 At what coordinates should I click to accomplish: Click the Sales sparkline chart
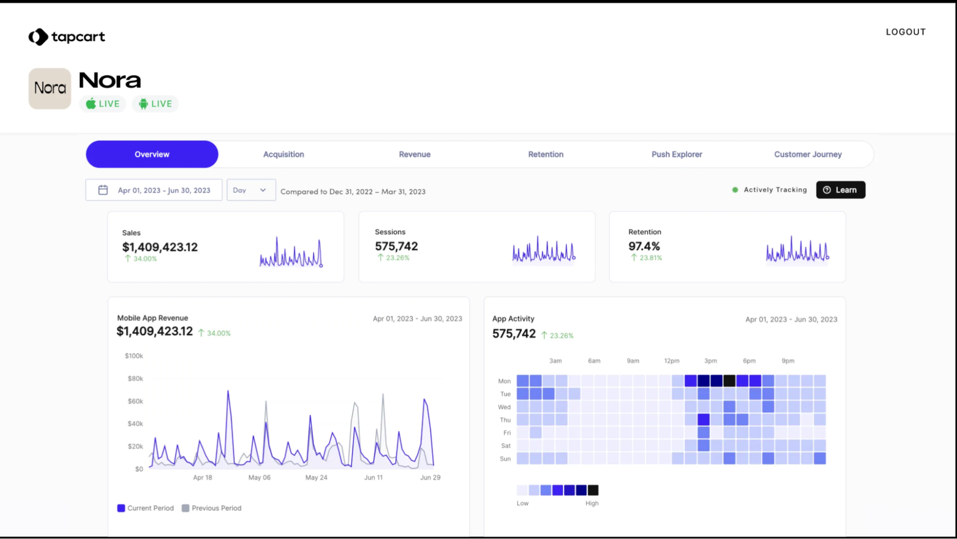click(x=291, y=253)
